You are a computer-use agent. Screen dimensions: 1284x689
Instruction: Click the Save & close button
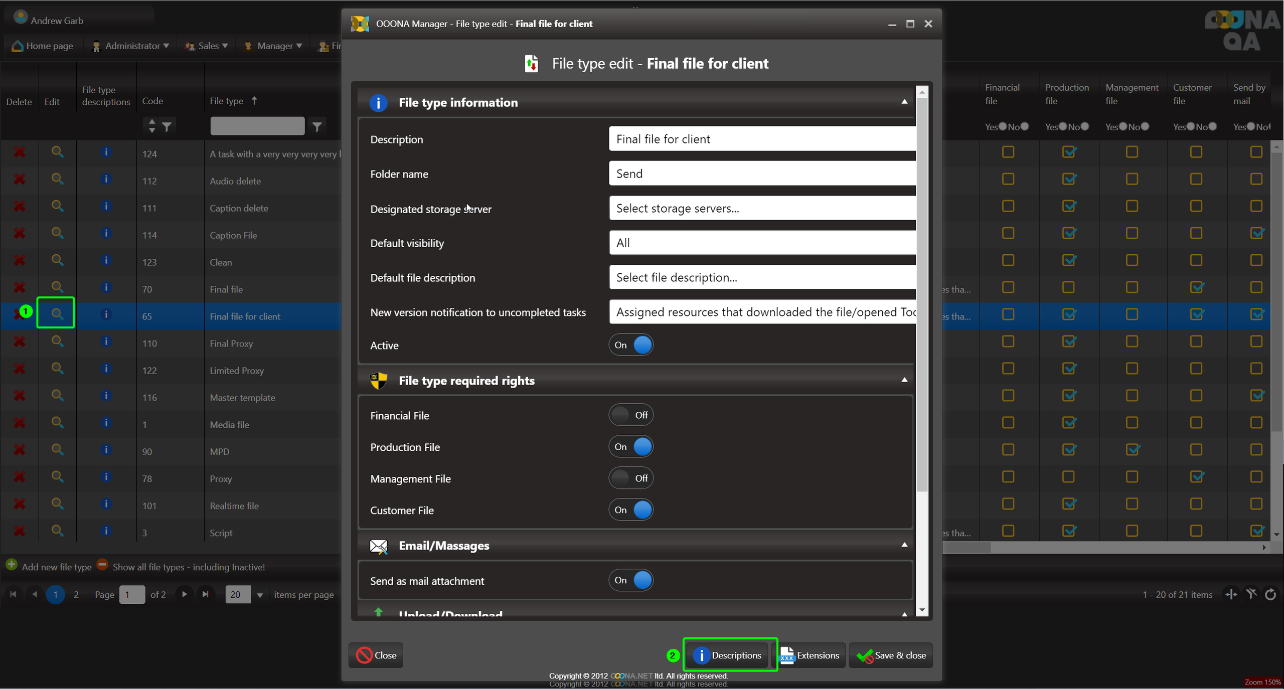coord(891,655)
